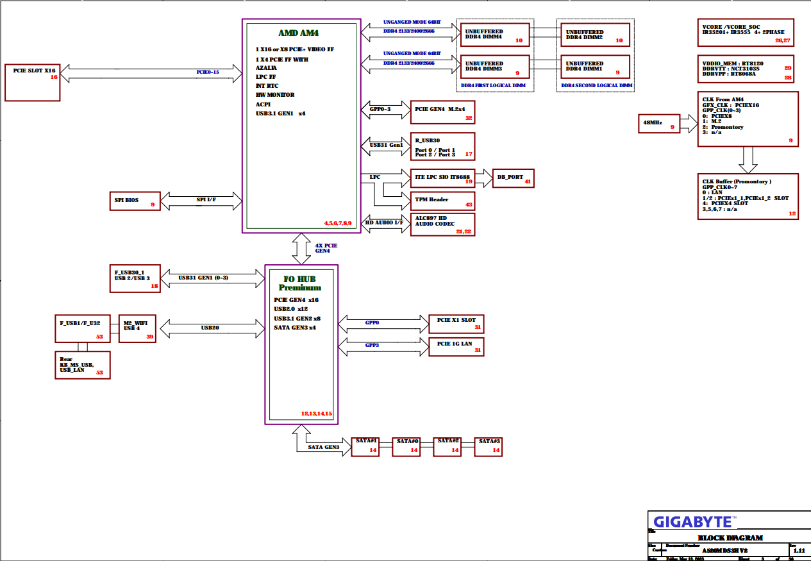
Task: Click the USB3.1 GEN1 x4 line
Action: [280, 113]
